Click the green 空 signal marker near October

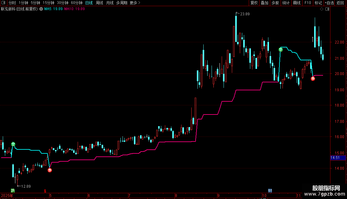point(281,50)
